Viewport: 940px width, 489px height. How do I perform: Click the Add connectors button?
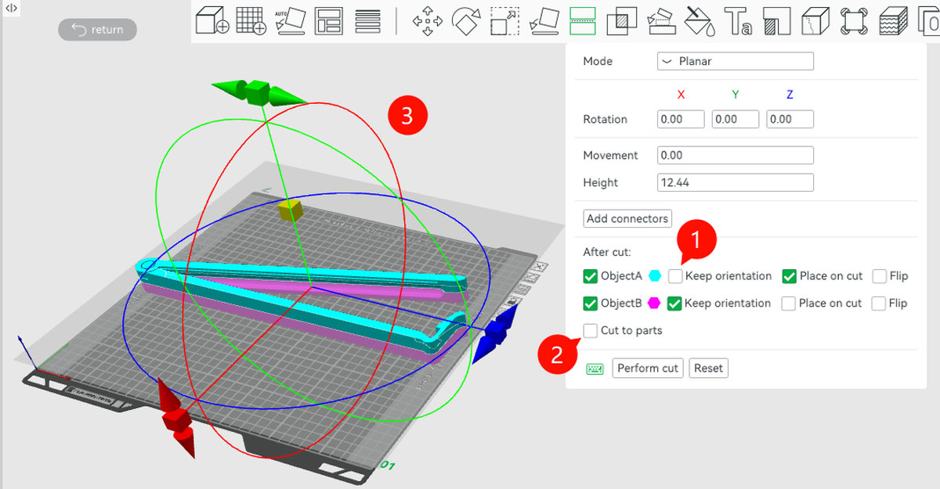(x=627, y=218)
